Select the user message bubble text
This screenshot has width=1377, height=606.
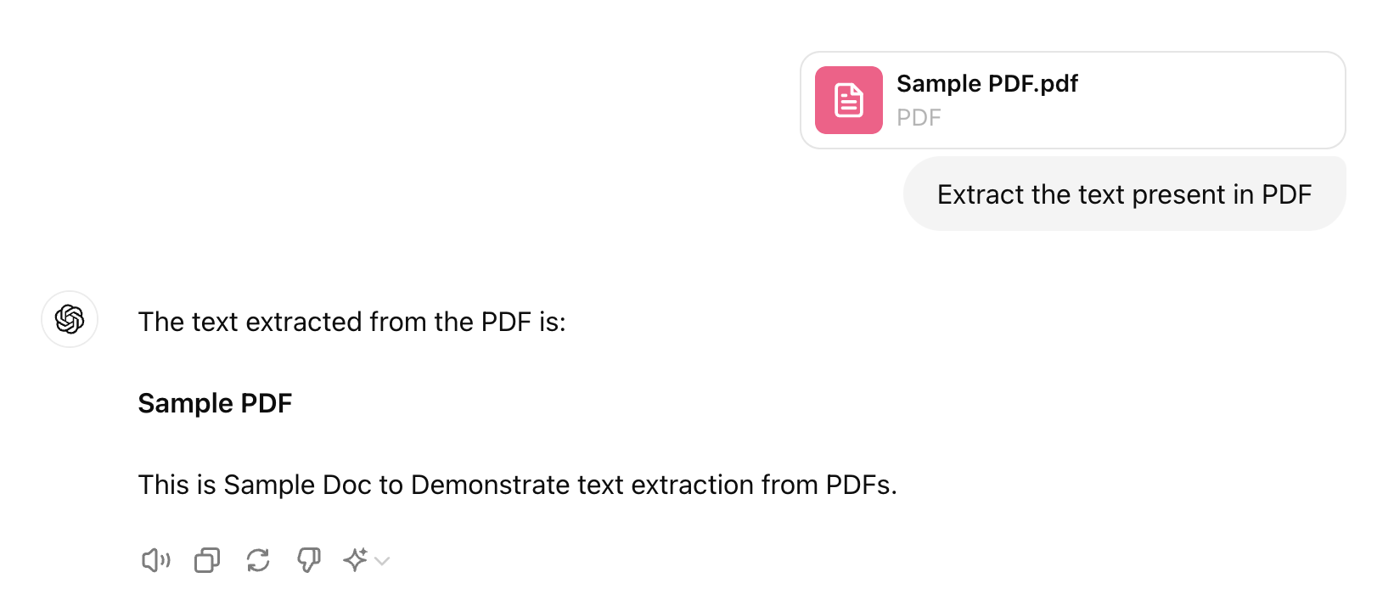coord(1123,194)
